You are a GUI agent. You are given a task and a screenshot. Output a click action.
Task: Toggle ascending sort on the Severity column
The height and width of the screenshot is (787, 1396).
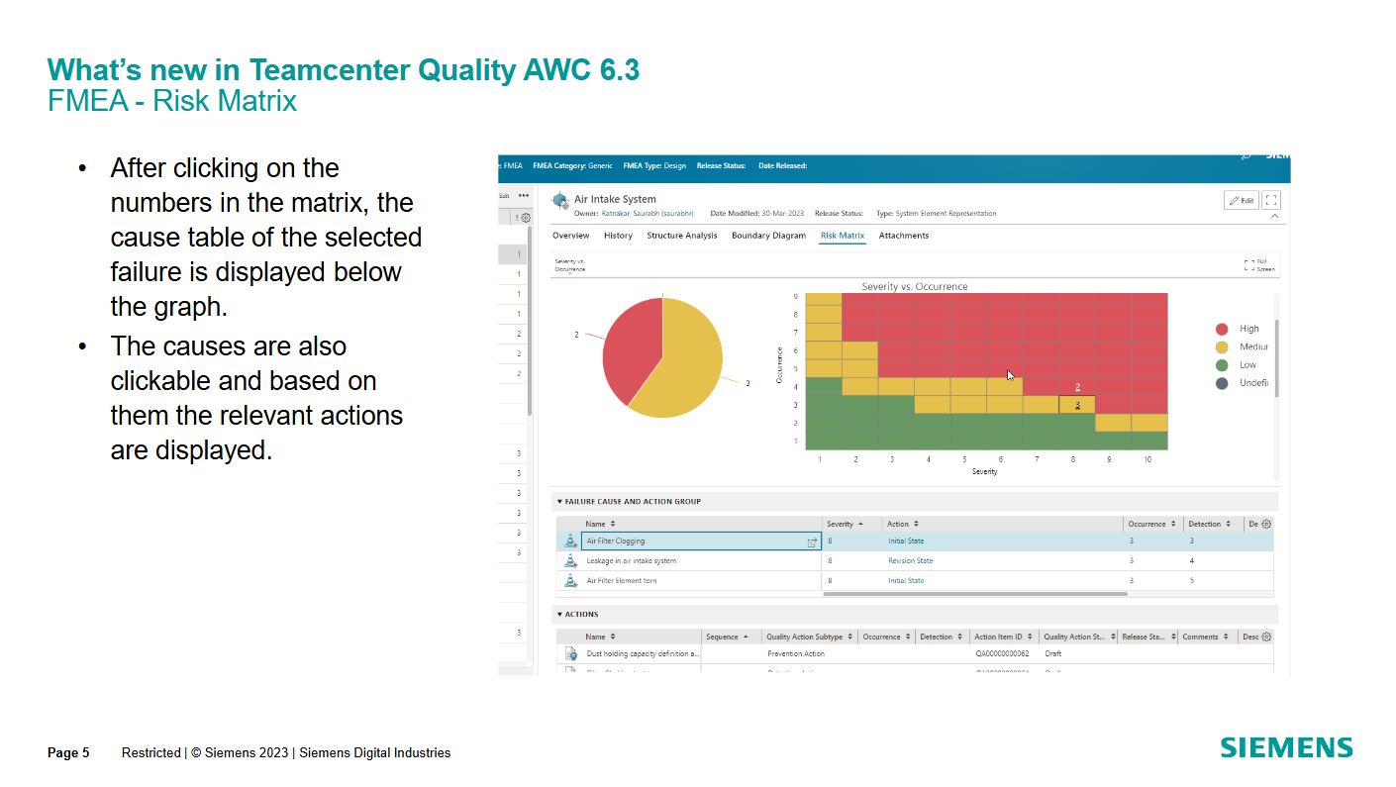click(x=860, y=524)
